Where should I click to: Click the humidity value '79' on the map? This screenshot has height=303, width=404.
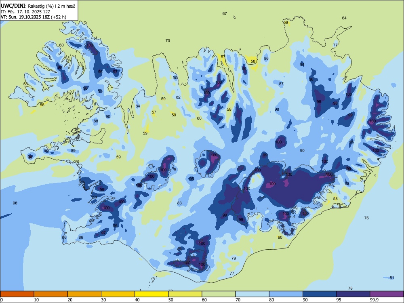pyautogui.click(x=234, y=259)
